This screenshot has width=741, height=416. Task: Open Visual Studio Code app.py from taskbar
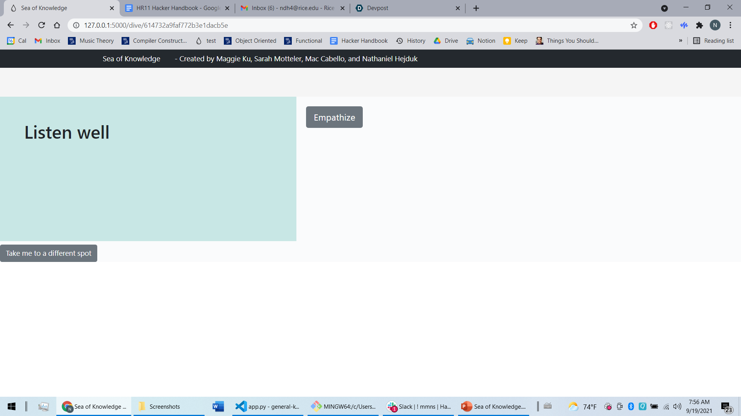pos(267,406)
